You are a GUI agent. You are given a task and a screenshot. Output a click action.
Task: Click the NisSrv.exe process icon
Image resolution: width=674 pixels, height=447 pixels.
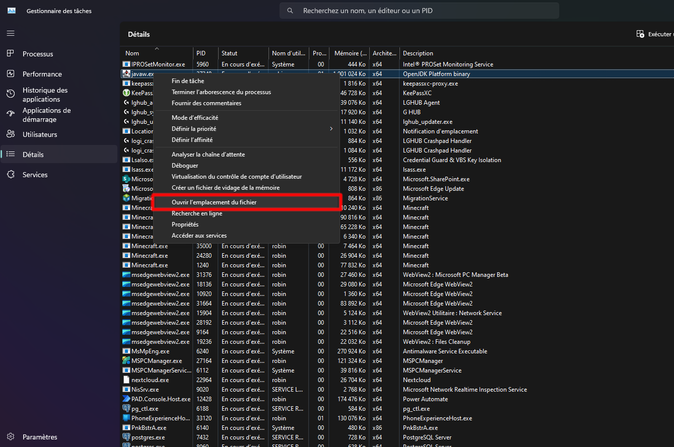click(x=126, y=390)
